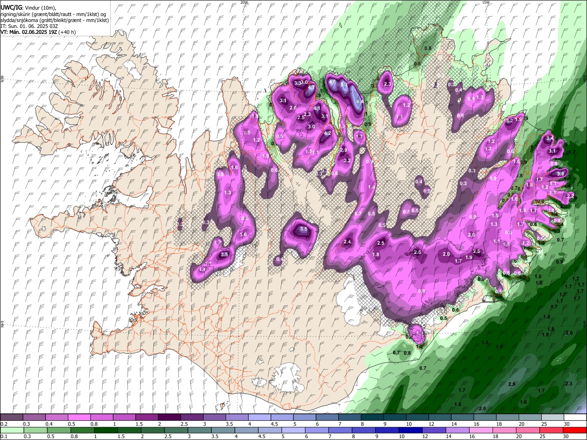Click the deep blue 10 mm rain swatch
The height and width of the screenshot is (440, 587).
(410, 430)
